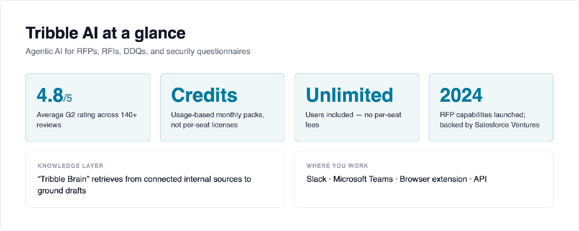Click "Usage-based monthly packs, not per-seat licenses"
The height and width of the screenshot is (231, 579).
click(218, 120)
